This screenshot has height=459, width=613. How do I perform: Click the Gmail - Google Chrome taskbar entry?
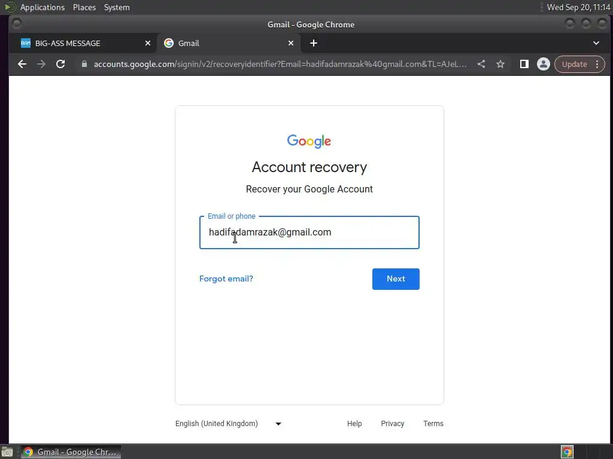click(71, 452)
